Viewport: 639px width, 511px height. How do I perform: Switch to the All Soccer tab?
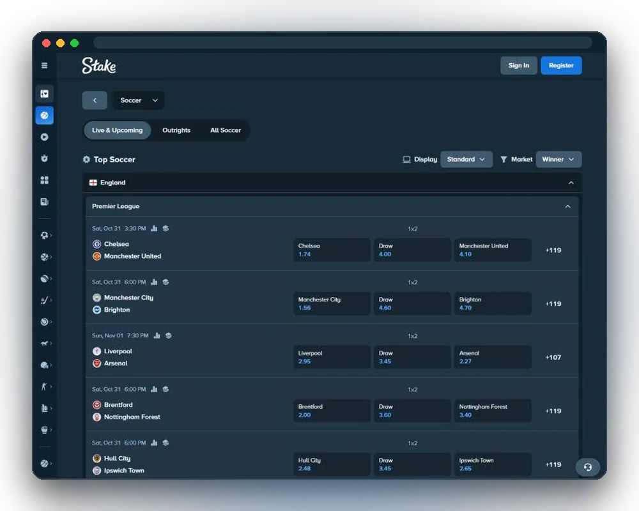coord(226,130)
